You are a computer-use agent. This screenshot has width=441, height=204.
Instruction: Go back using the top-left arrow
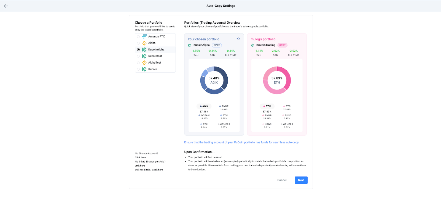(6, 6)
